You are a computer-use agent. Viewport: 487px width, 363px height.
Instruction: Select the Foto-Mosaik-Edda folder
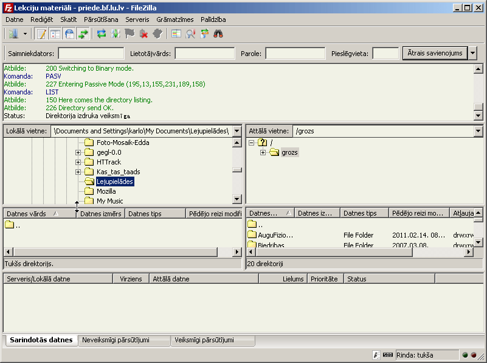(123, 143)
